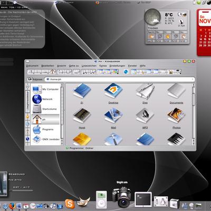This screenshot has width=211, height=211.
Task: Click the clock icon in dock
Action: 33,206
